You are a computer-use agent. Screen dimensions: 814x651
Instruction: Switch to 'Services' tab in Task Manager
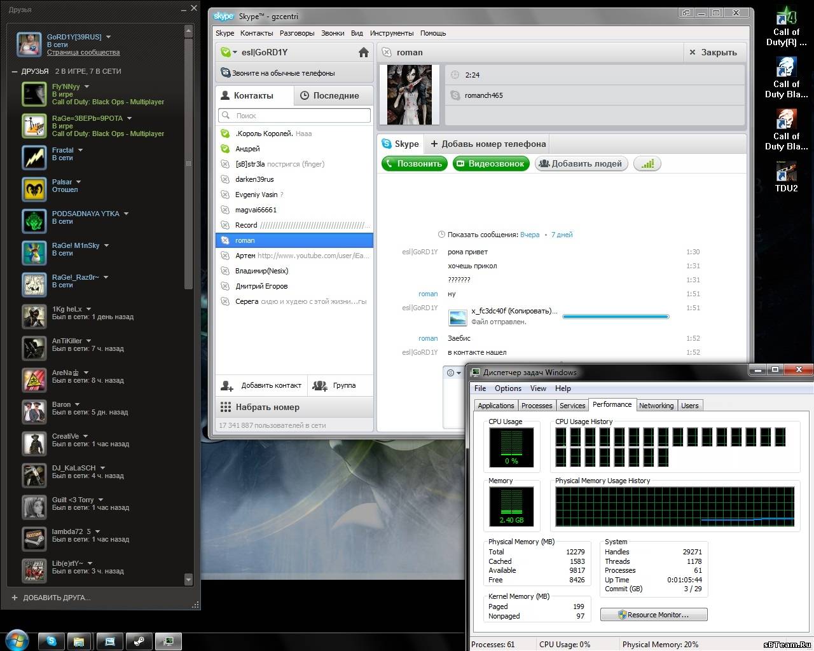572,406
